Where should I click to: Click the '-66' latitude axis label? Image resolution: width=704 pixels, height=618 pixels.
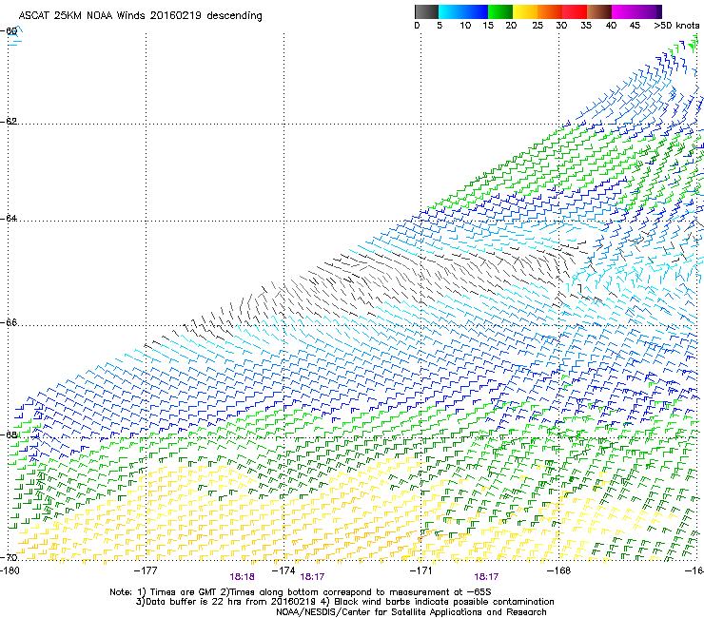pos(9,322)
